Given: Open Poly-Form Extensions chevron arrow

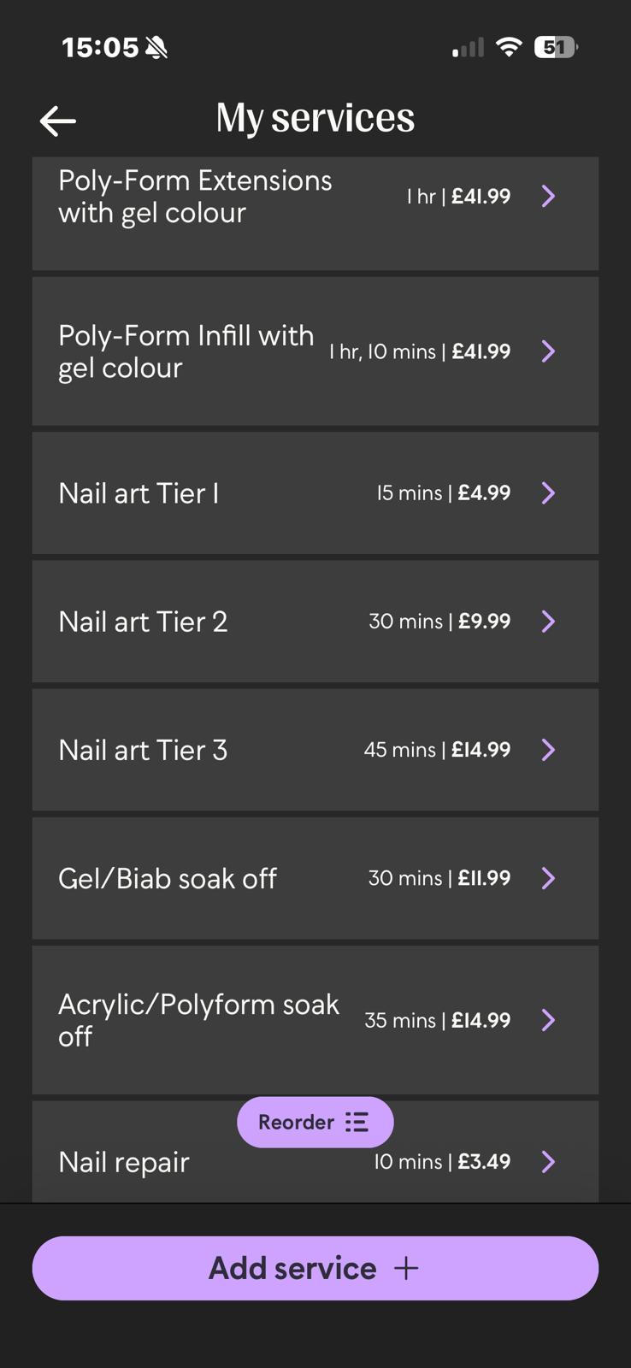Looking at the screenshot, I should pyautogui.click(x=549, y=196).
